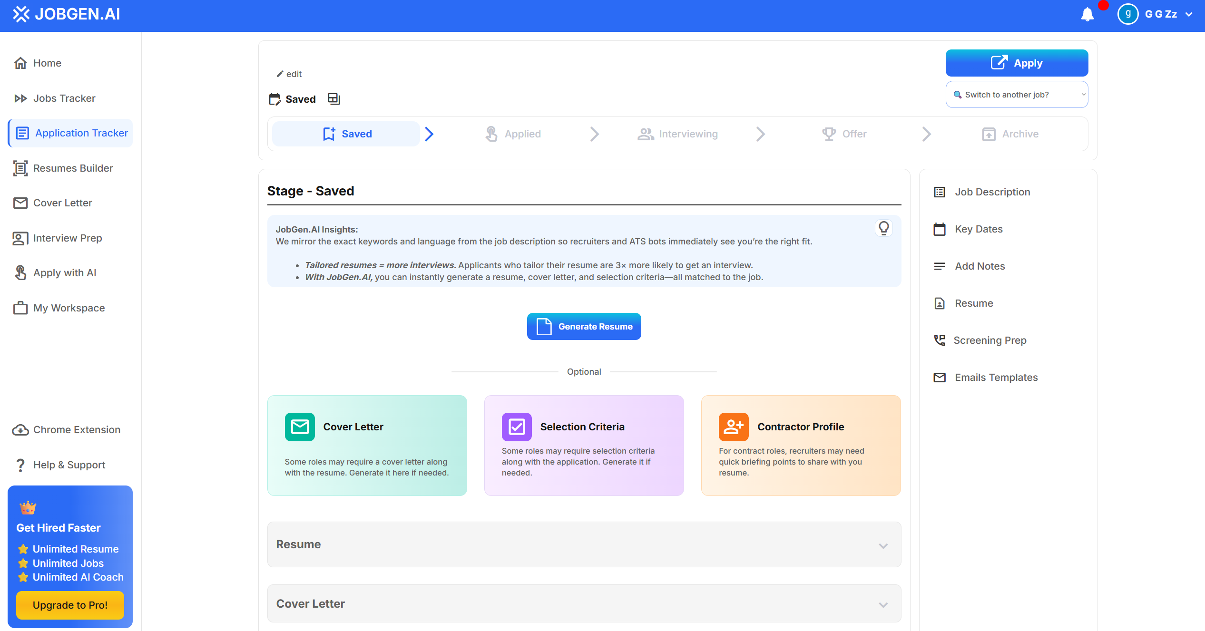This screenshot has height=631, width=1205.
Task: Open the Switch to another job dropdown
Action: tap(1017, 95)
